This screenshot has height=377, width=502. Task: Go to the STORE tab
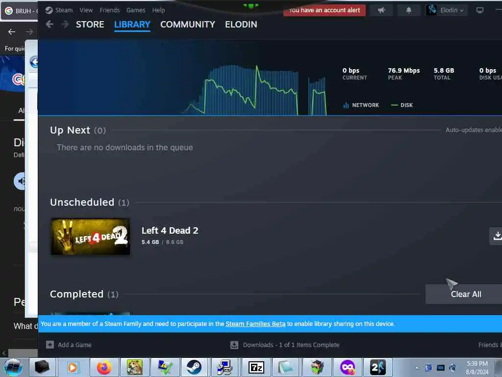(90, 25)
